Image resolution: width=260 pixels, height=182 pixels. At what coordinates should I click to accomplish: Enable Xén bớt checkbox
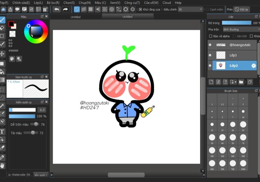(234, 36)
